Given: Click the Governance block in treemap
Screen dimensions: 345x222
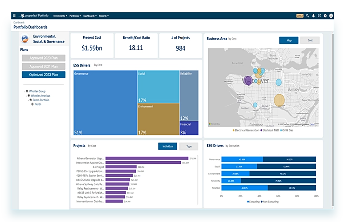Looking at the screenshot, I should 105,102.
